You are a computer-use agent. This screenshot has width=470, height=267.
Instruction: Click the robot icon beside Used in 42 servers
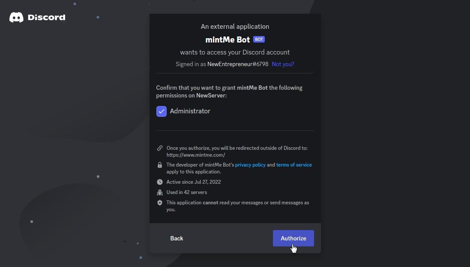tap(160, 192)
